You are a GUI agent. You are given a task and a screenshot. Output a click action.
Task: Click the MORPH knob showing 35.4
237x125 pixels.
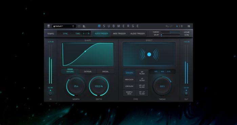tap(76, 86)
